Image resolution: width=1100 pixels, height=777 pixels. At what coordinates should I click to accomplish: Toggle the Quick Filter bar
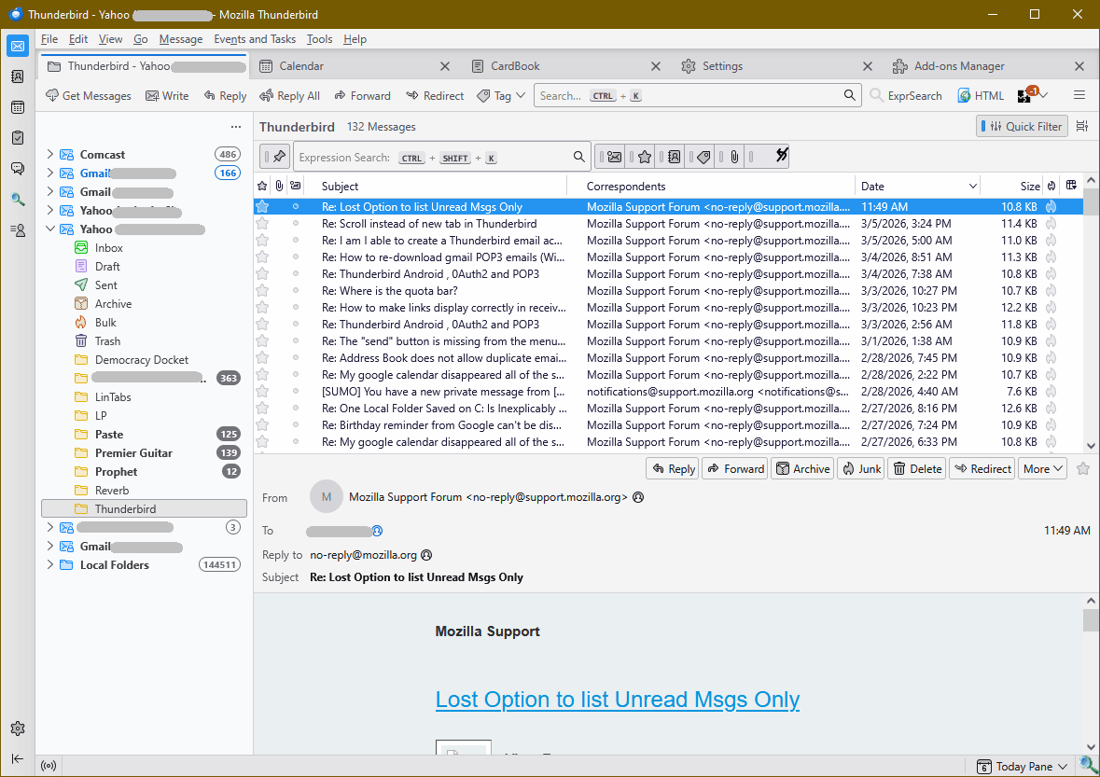click(1022, 127)
